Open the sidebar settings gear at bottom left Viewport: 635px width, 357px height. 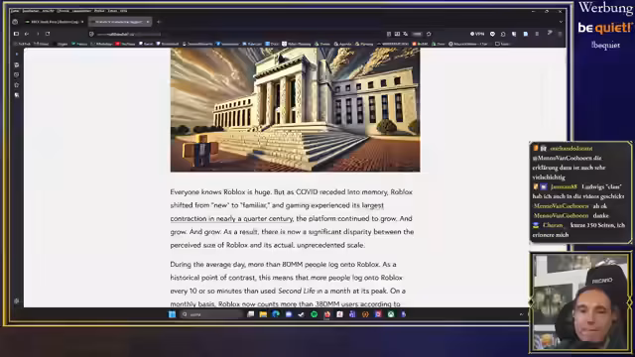pos(16,301)
